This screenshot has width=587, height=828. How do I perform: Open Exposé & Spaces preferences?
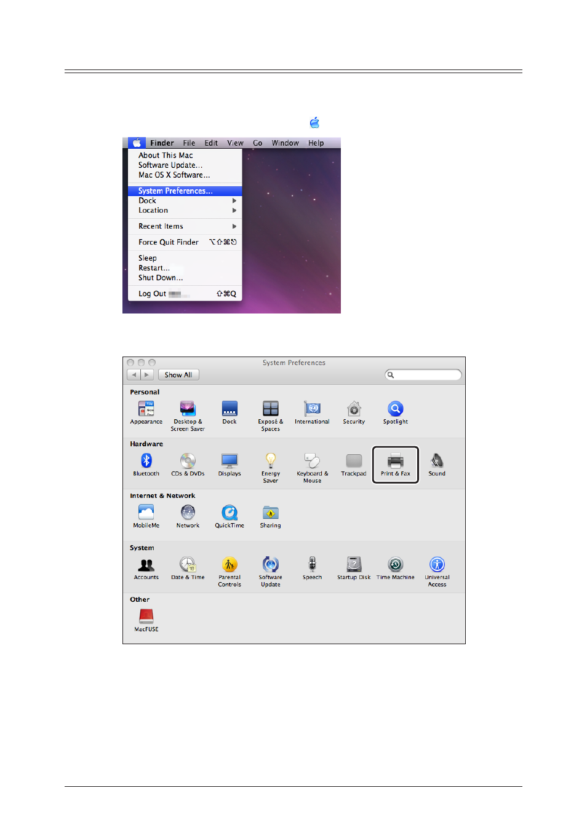(271, 416)
